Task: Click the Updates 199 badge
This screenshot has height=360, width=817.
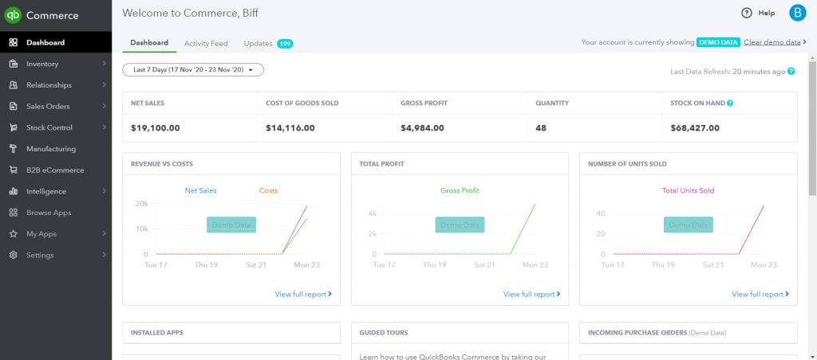Action: click(x=285, y=44)
